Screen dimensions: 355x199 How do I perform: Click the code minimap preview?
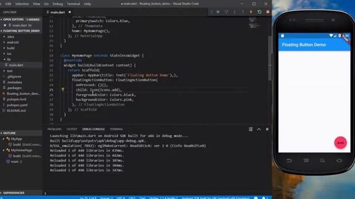(254, 23)
